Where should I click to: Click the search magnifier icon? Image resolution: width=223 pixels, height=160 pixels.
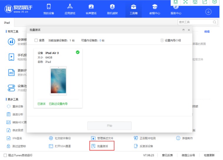(x=214, y=22)
